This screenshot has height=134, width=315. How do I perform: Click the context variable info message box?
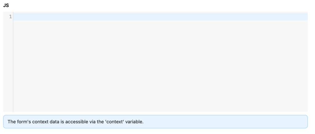[155, 122]
